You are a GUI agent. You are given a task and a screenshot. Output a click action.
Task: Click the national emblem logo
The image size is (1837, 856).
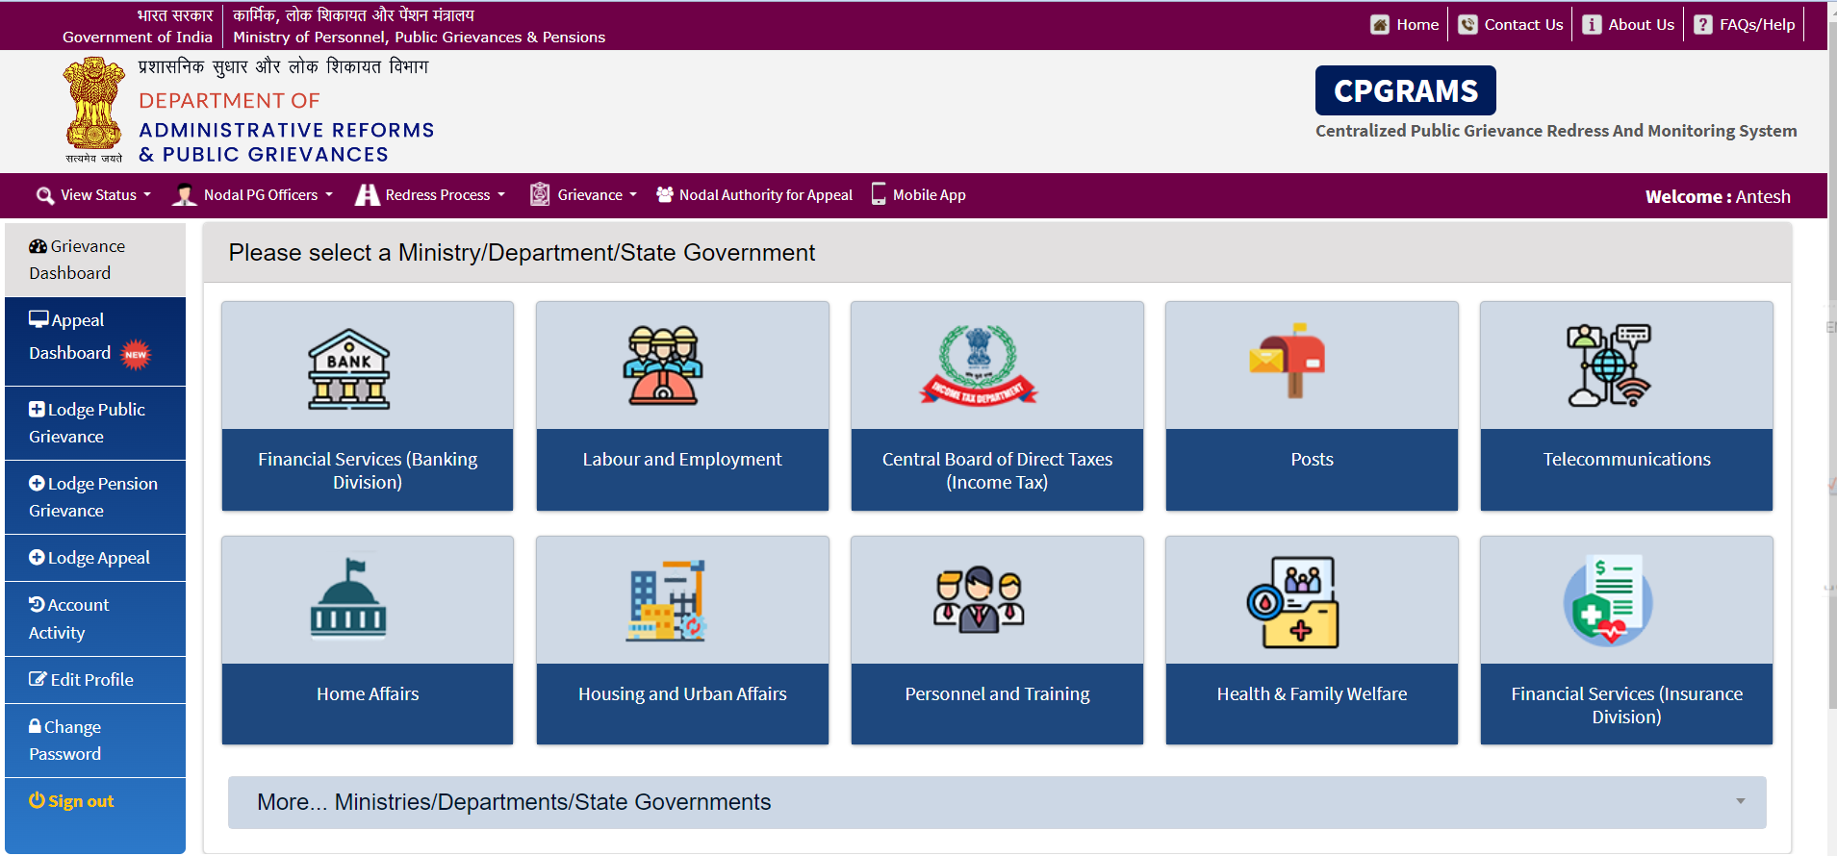pos(93,110)
